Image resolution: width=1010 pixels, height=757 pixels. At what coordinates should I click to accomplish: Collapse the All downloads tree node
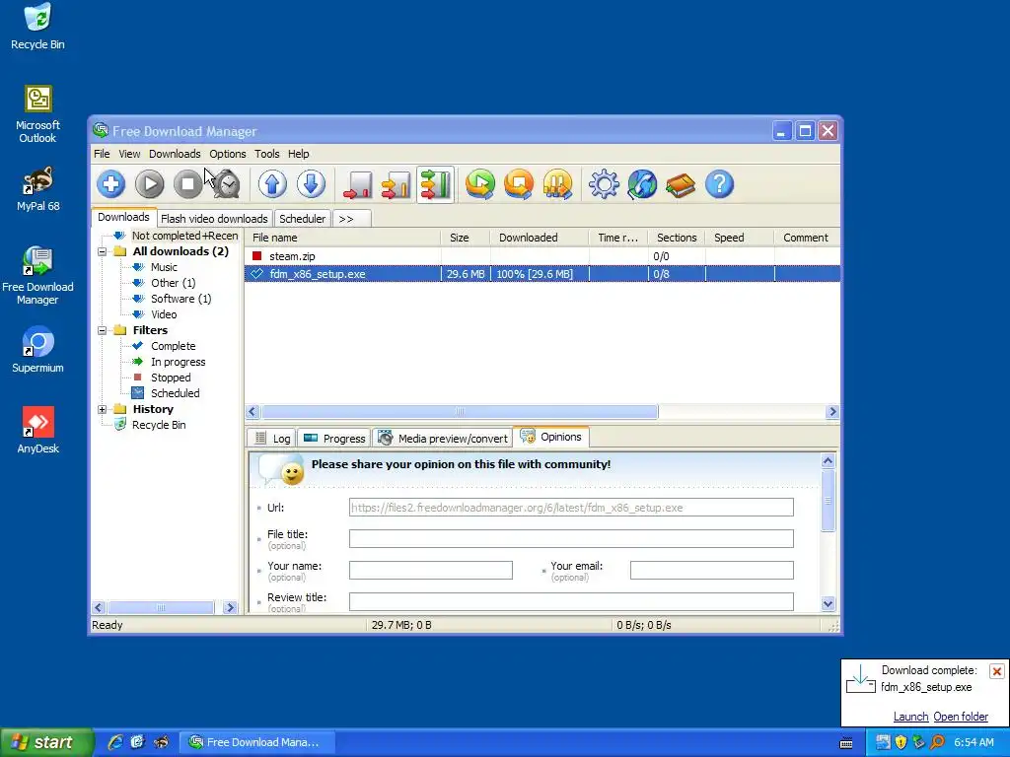point(102,251)
